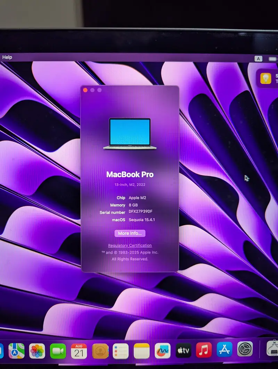Click the MacBook Pro laptop image

point(130,134)
